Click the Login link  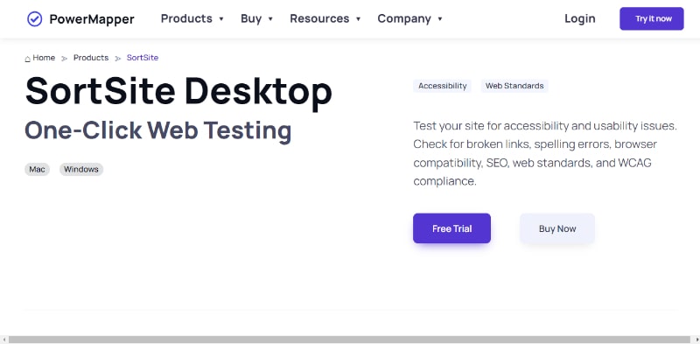click(580, 18)
